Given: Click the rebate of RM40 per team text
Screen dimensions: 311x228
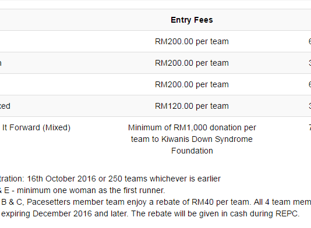Looking at the screenshot, I should coord(200,202).
